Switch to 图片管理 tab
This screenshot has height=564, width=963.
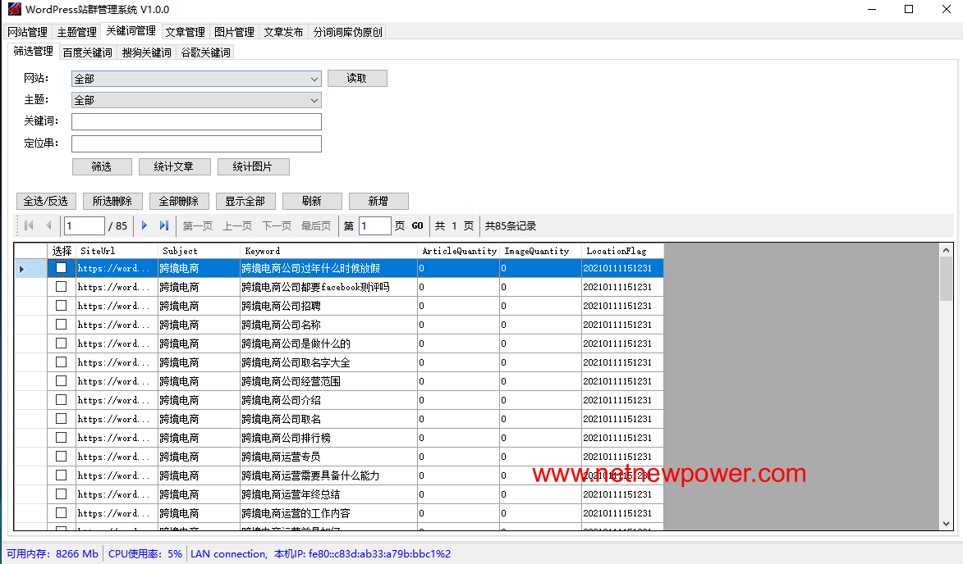[x=234, y=32]
